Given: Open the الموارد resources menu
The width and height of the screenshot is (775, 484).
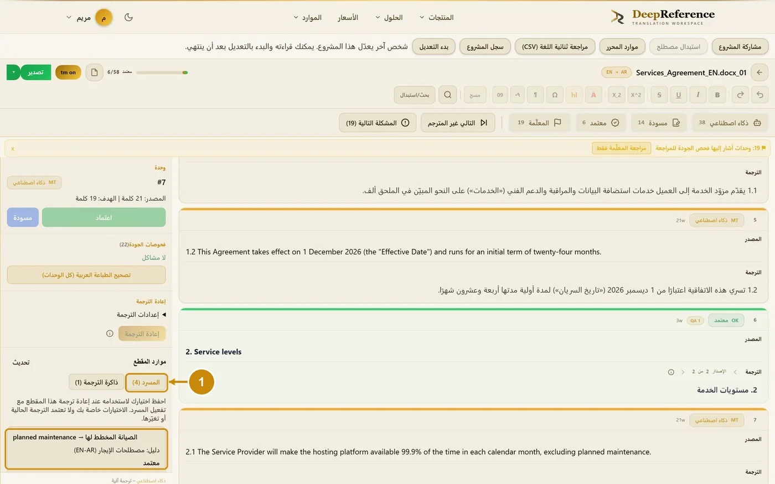Looking at the screenshot, I should point(307,18).
